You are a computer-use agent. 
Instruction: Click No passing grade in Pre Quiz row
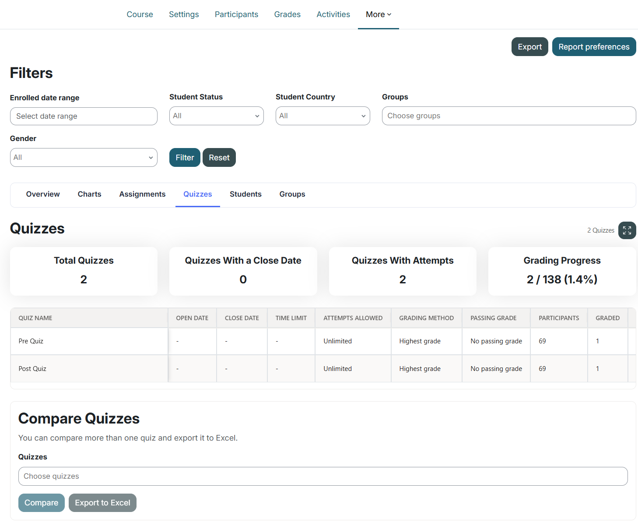496,341
